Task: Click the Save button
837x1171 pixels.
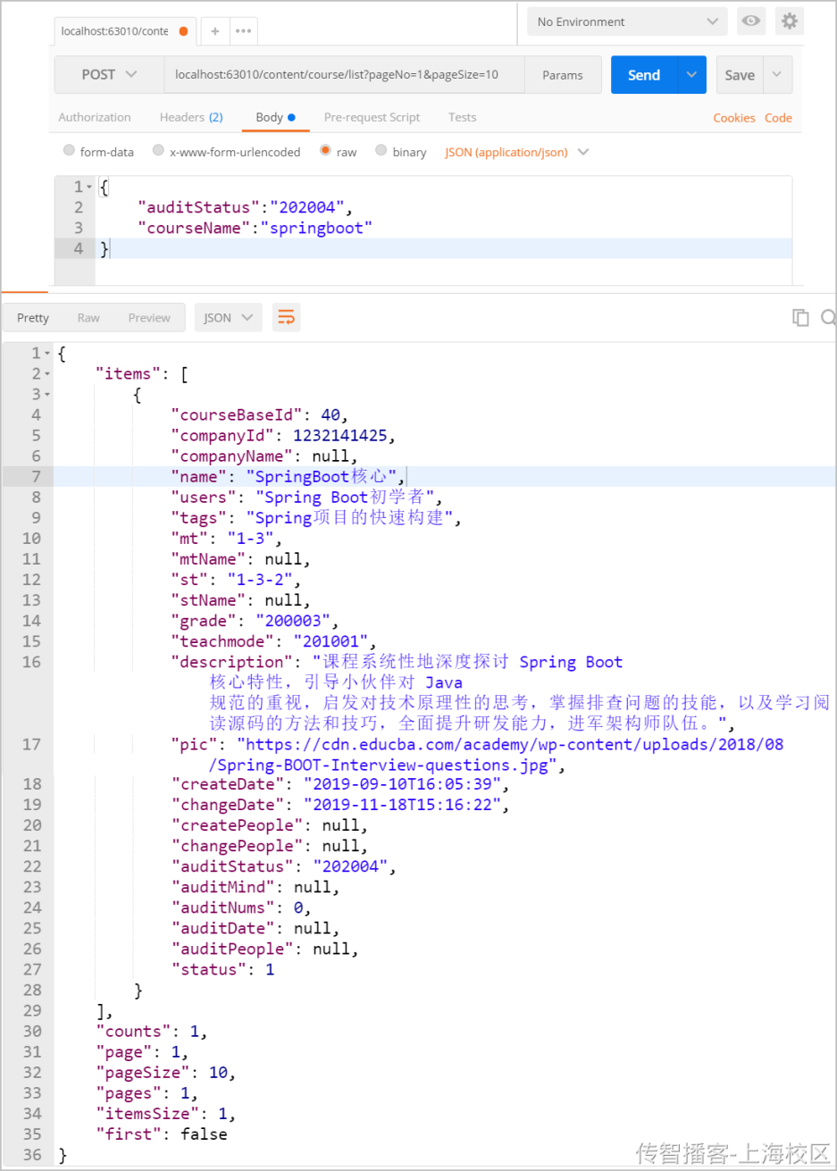Action: (740, 74)
